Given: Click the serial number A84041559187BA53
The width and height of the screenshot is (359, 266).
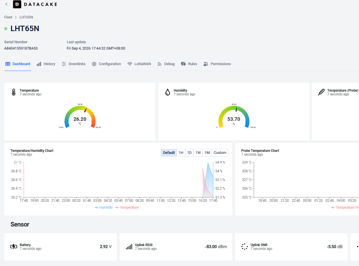Looking at the screenshot, I should pos(21,48).
